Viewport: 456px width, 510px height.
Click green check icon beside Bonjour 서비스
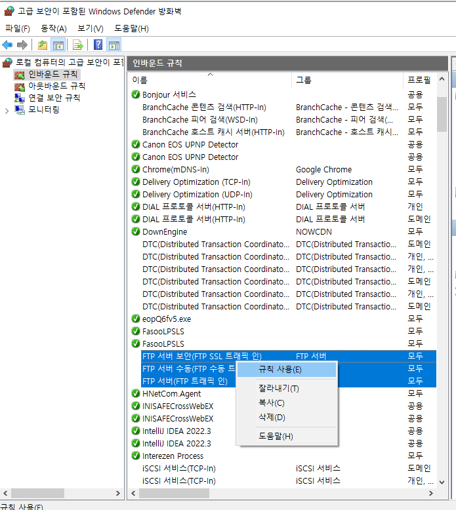[x=136, y=94]
